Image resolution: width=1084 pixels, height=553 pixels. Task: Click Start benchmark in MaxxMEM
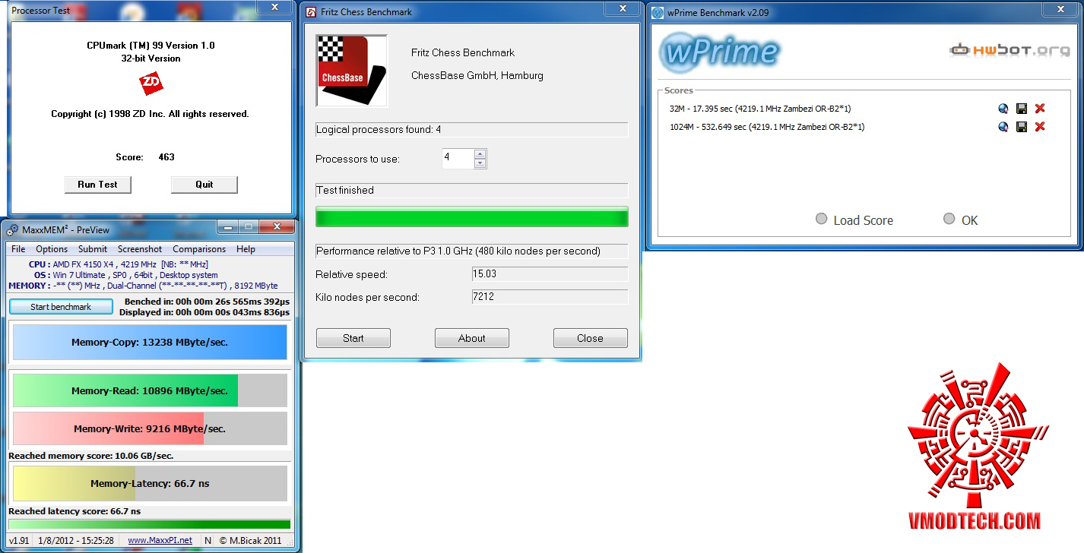[x=61, y=307]
